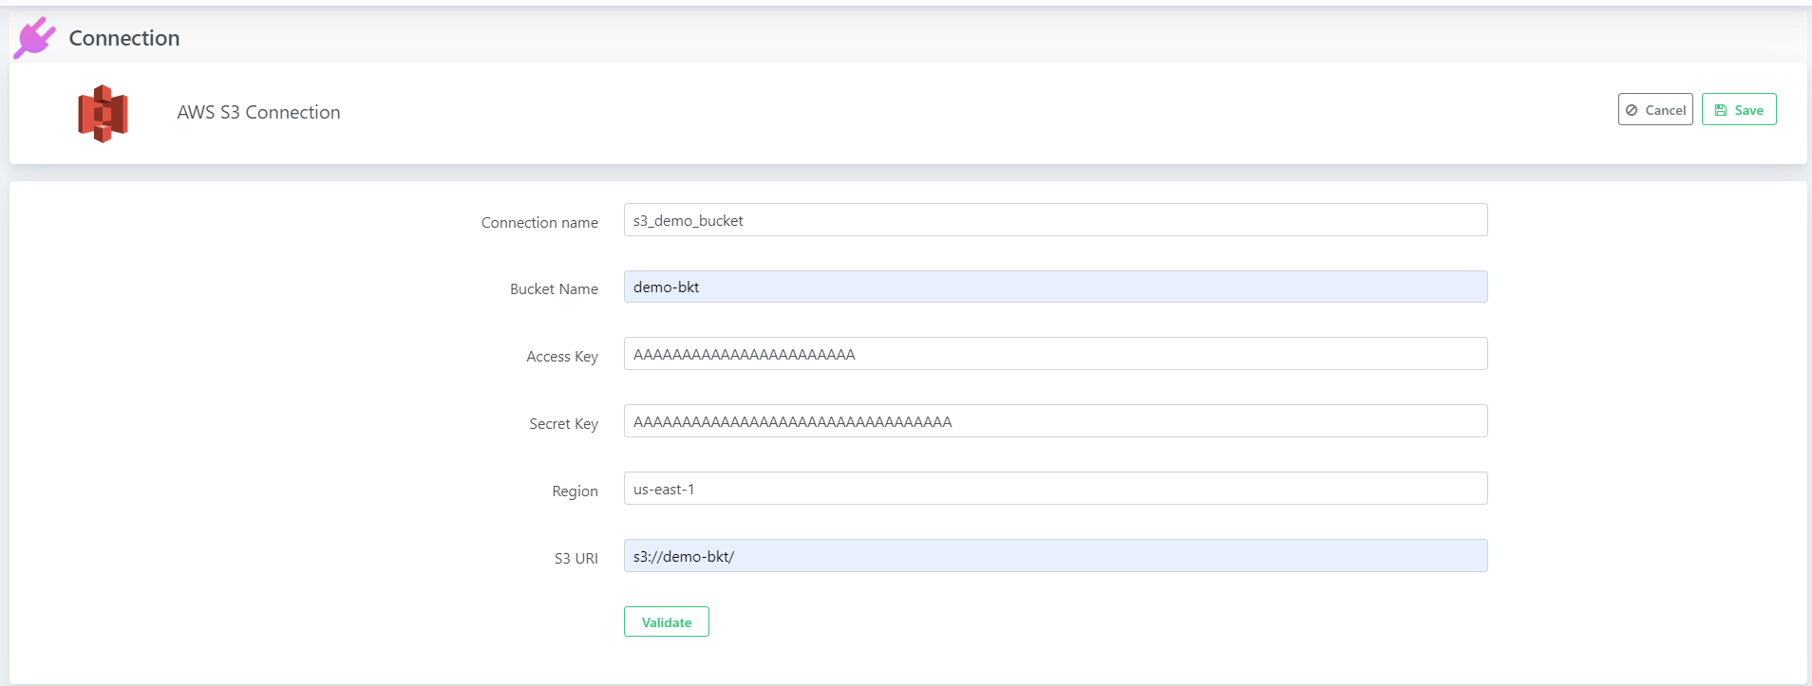This screenshot has height=686, width=1812.
Task: Click the Connection page heading
Action: 124,38
